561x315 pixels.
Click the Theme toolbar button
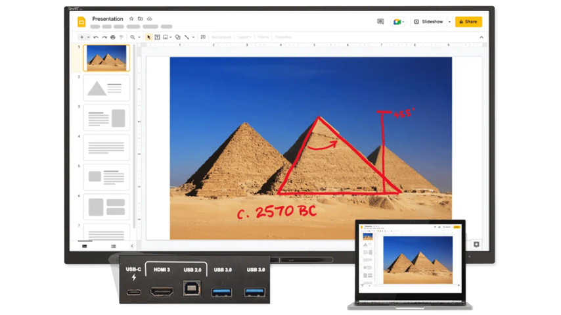point(263,37)
